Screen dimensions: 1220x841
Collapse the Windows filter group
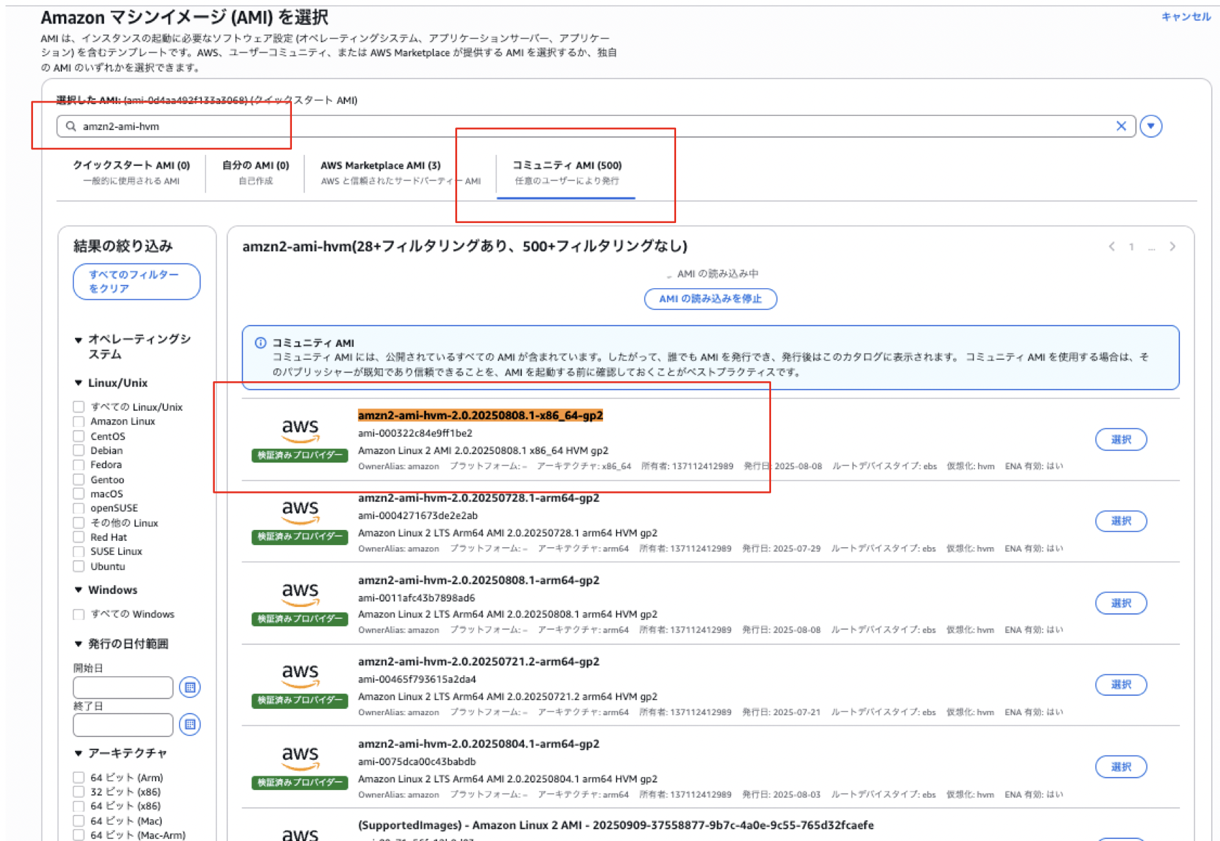pyautogui.click(x=78, y=590)
